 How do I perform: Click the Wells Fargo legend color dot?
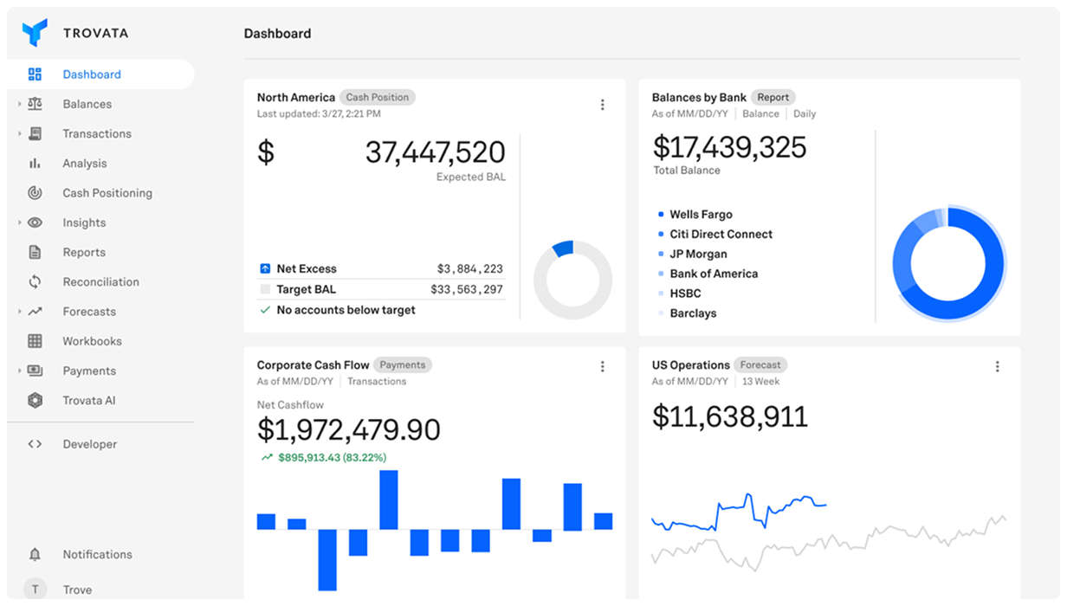click(661, 215)
